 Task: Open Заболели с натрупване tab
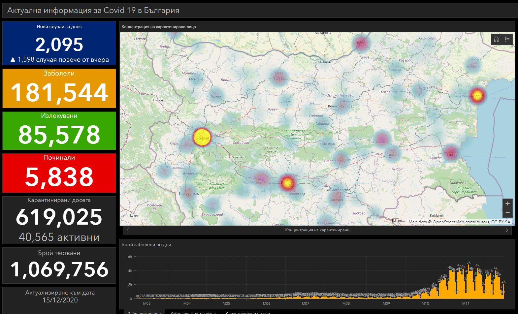pyautogui.click(x=193, y=312)
